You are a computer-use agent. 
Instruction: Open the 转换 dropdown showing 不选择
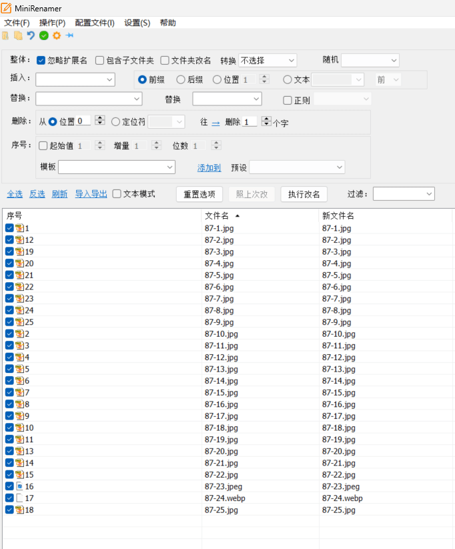click(268, 61)
